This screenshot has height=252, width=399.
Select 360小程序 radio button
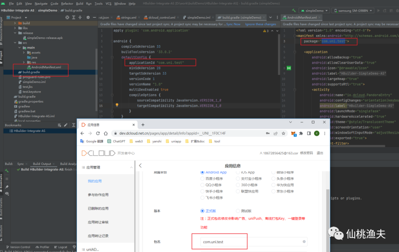pyautogui.click(x=238, y=185)
